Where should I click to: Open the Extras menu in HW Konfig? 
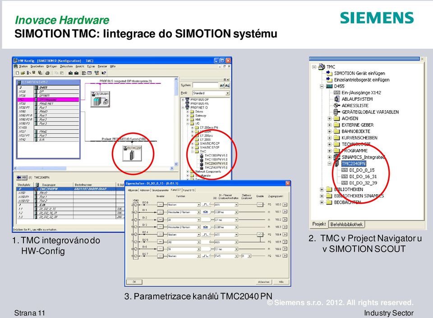91,66
